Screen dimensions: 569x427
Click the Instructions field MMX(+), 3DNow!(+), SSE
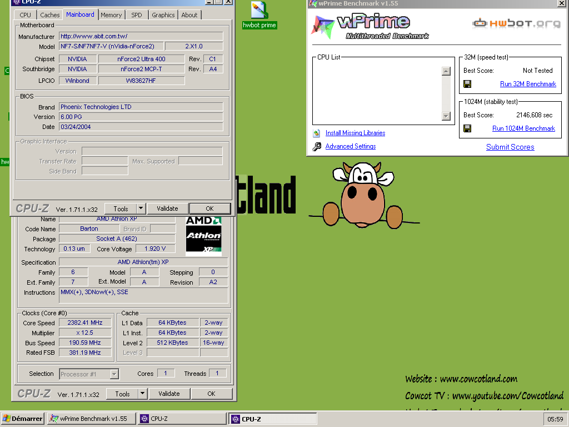click(143, 295)
